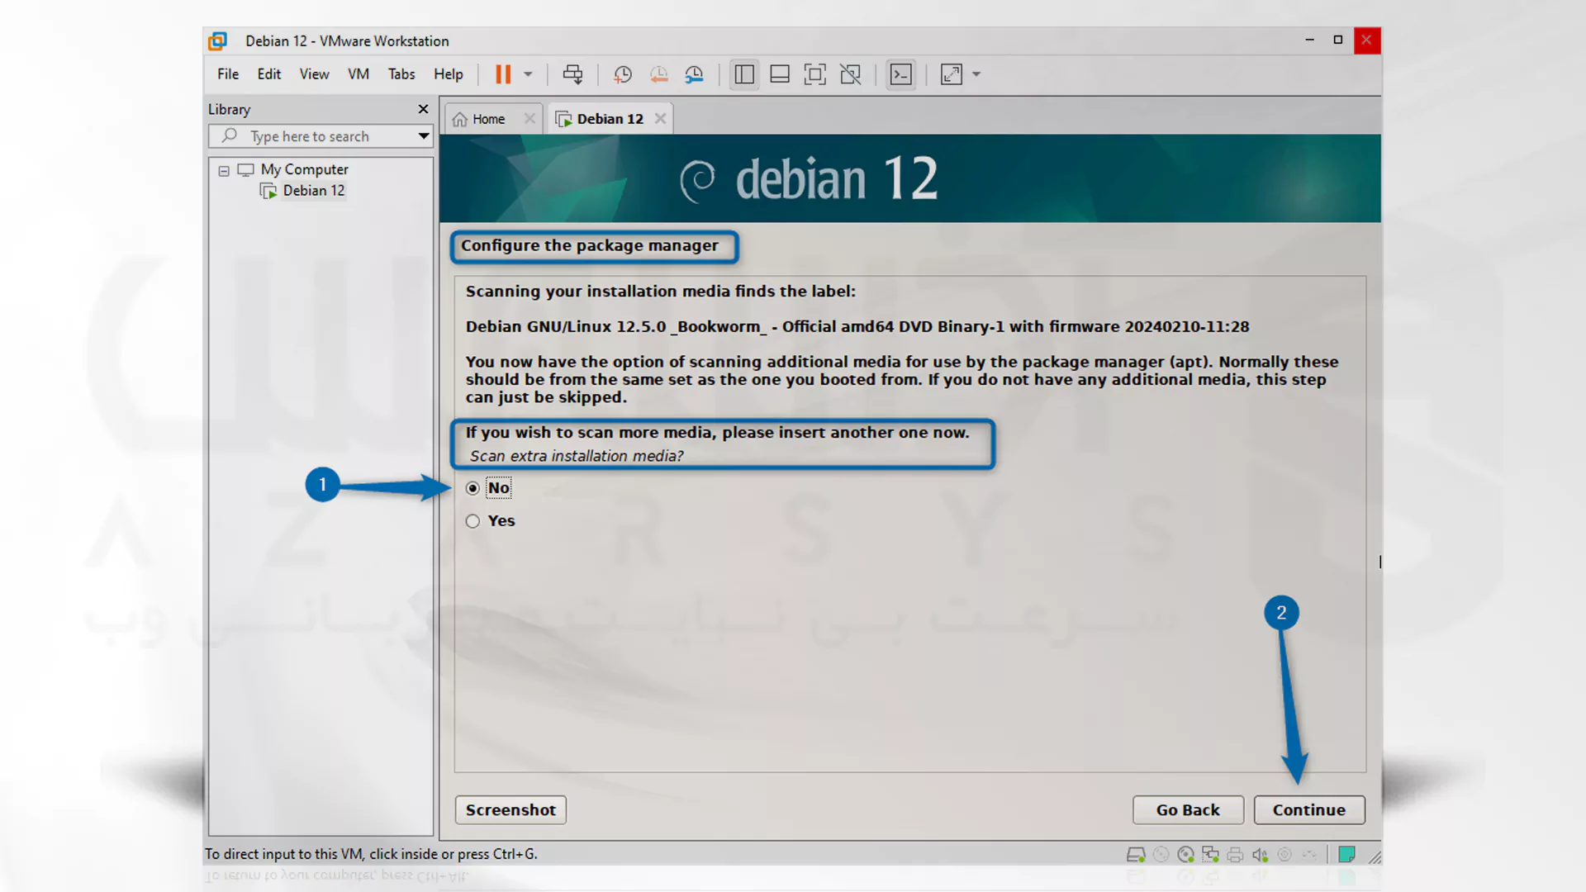Click the stretch guest display icon

(x=952, y=74)
